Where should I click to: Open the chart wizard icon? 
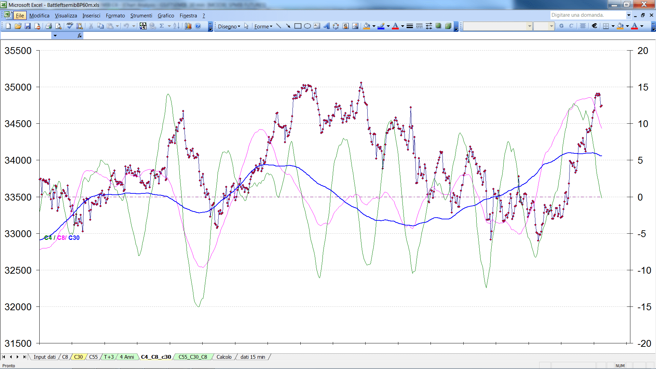[188, 26]
